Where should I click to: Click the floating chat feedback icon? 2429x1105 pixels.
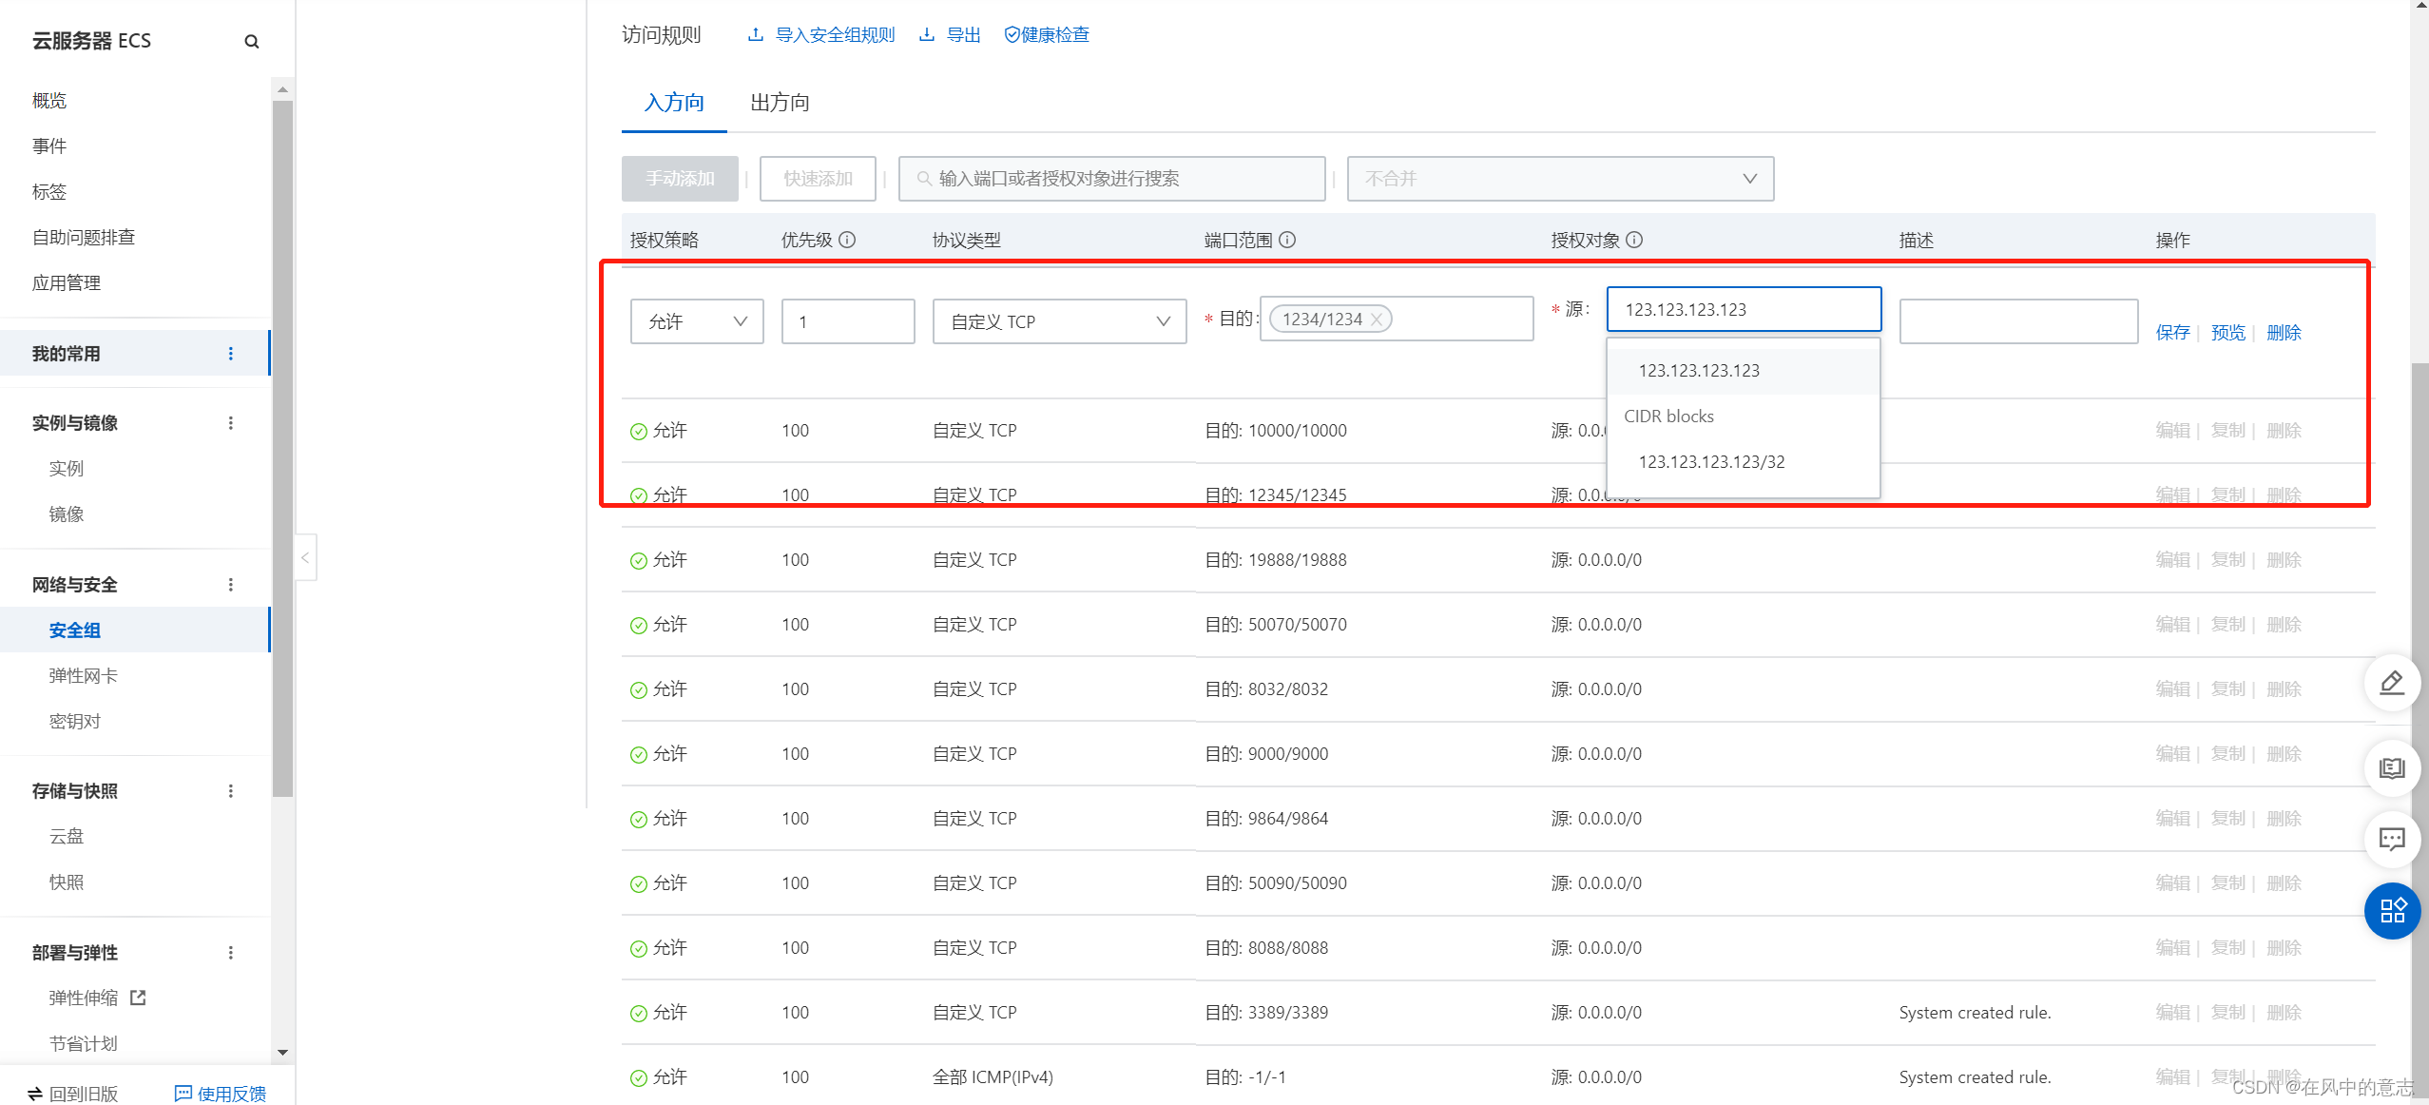point(2392,839)
